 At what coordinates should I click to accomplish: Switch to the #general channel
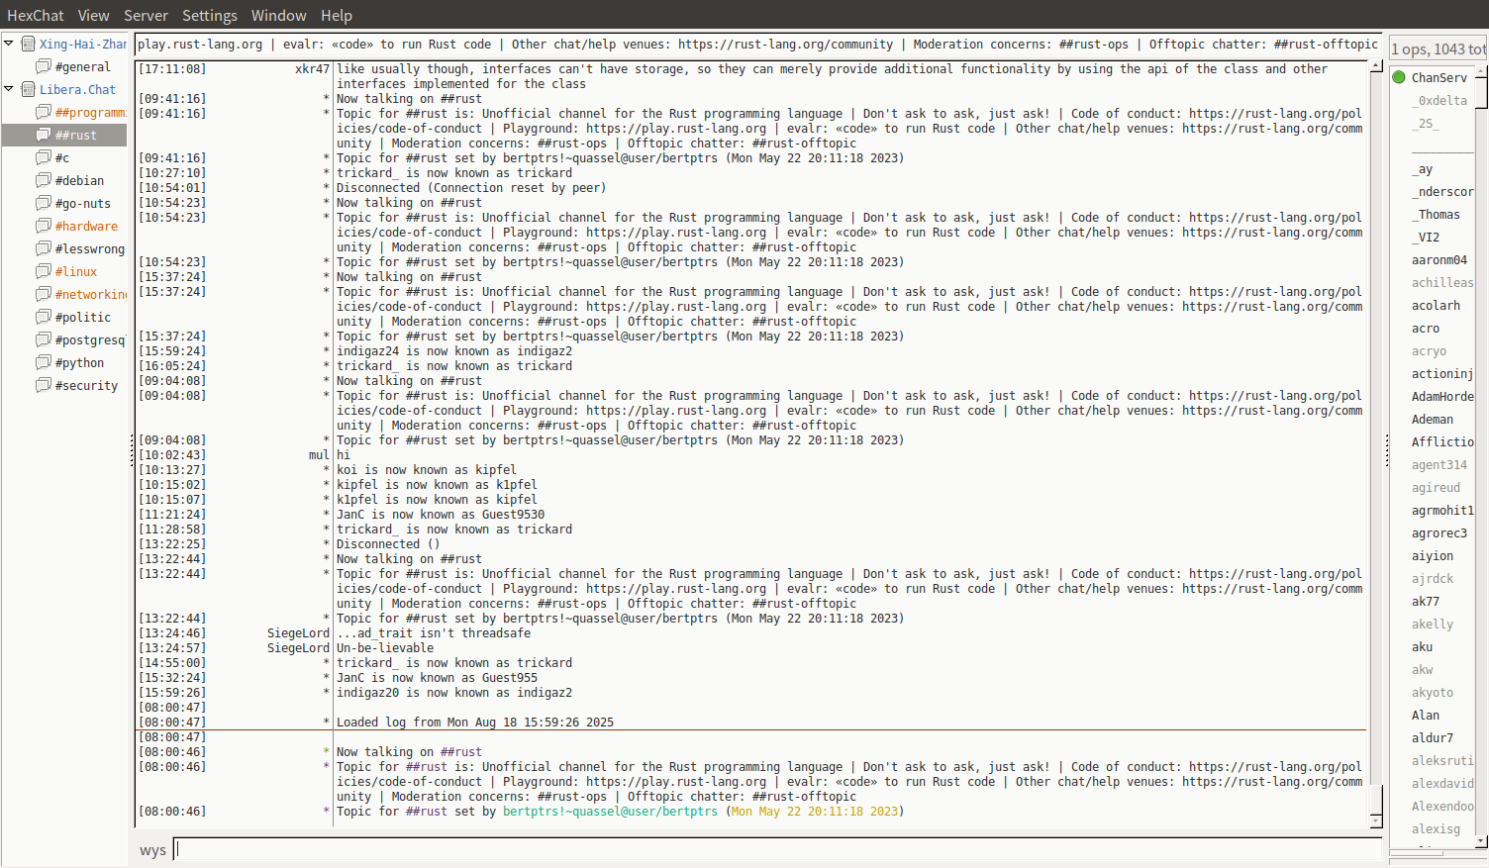pyautogui.click(x=83, y=67)
